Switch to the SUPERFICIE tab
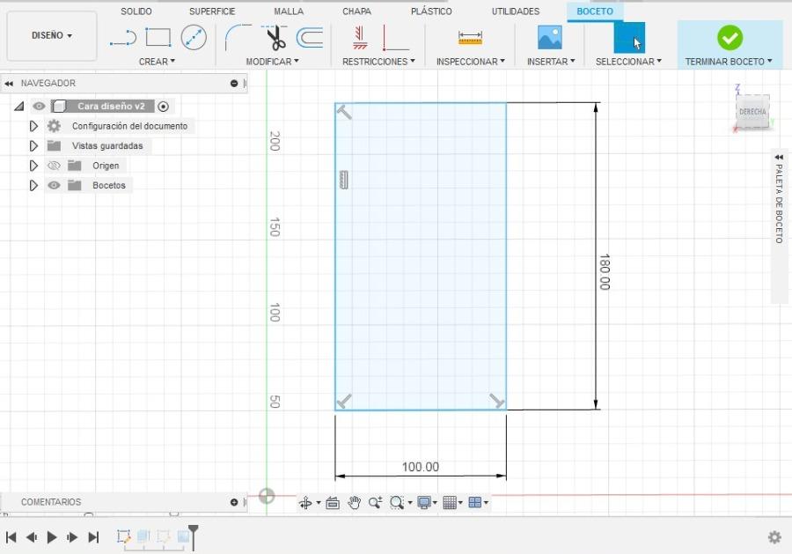792x554 pixels. click(212, 11)
